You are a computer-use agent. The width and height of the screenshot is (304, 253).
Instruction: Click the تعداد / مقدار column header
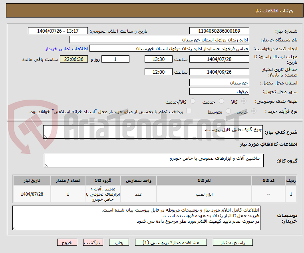[x=68, y=180]
